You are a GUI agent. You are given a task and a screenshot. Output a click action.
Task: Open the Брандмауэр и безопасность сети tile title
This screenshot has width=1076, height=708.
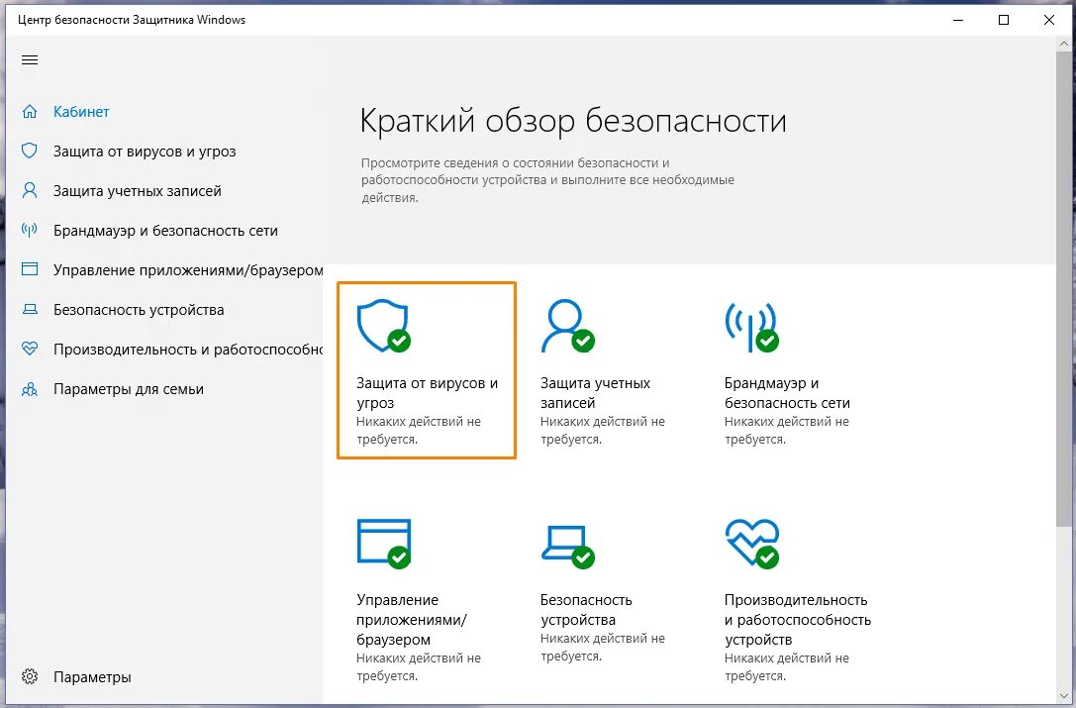(787, 393)
